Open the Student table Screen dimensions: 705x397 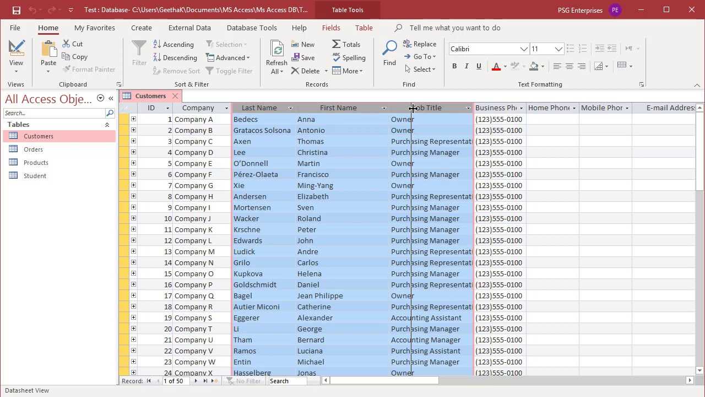(x=35, y=176)
